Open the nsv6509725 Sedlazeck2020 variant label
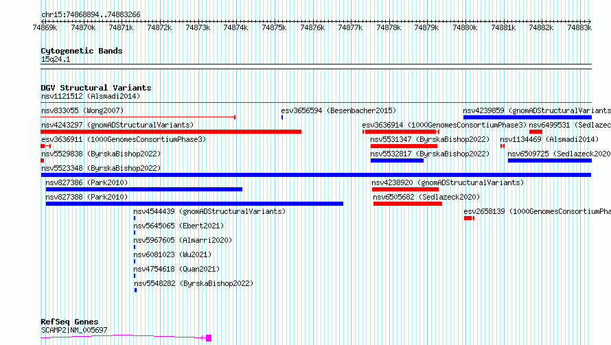Screen dimensions: 611x345 560,154
